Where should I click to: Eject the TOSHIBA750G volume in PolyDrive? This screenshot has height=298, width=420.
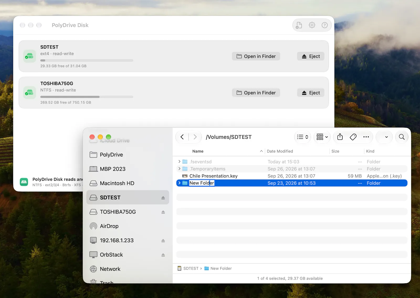pyautogui.click(x=311, y=93)
